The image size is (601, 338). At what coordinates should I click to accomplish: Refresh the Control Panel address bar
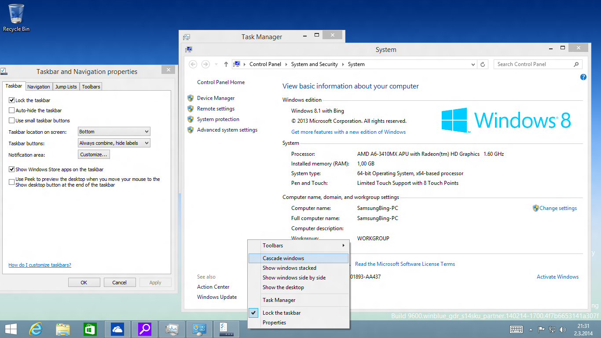[483, 64]
